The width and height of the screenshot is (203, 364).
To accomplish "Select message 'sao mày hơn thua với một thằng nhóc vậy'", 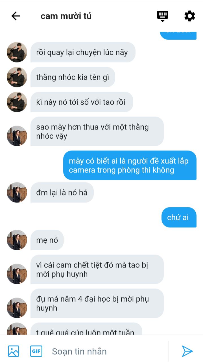I will (x=97, y=131).
